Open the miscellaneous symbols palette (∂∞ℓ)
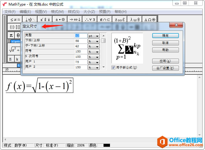Screen dimensions: 205x150 [120, 19]
